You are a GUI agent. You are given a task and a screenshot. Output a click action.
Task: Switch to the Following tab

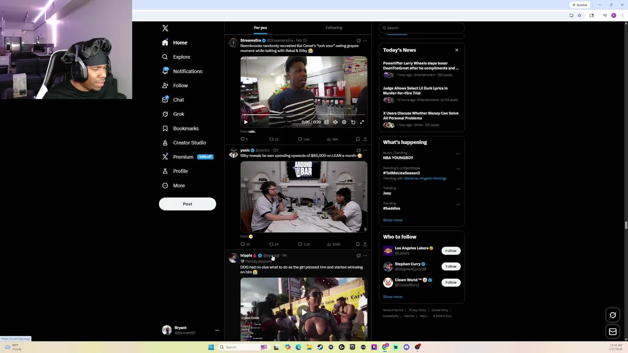(334, 28)
